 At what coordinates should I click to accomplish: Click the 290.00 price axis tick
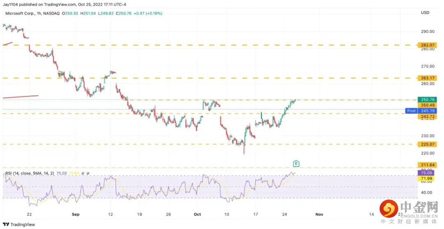click(x=428, y=31)
